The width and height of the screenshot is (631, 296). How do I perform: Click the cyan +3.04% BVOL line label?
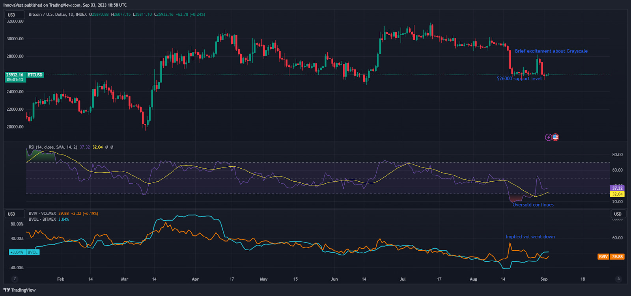point(24,252)
